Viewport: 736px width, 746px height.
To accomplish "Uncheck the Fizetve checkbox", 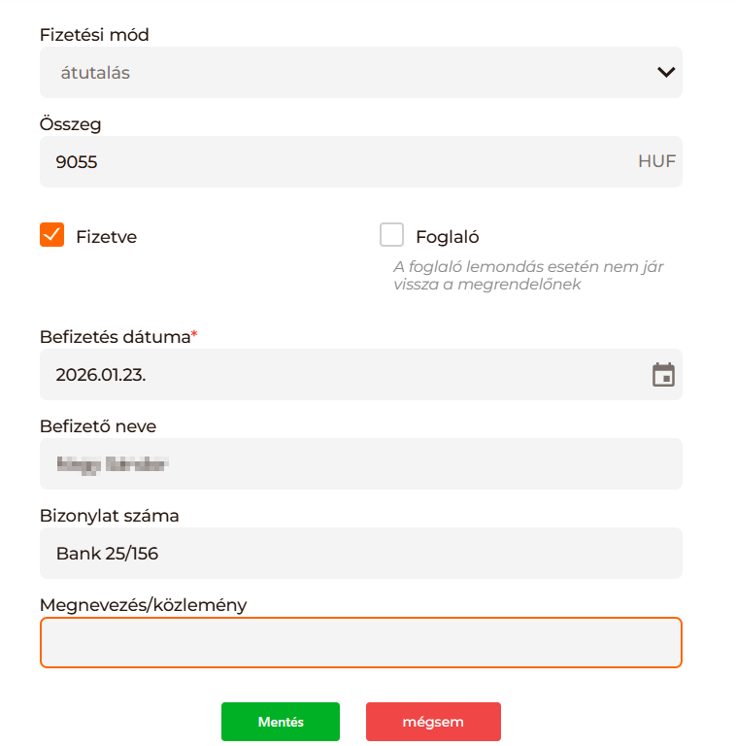I will [52, 235].
